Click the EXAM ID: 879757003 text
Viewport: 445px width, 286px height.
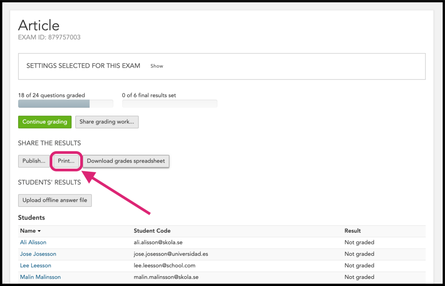pos(49,37)
